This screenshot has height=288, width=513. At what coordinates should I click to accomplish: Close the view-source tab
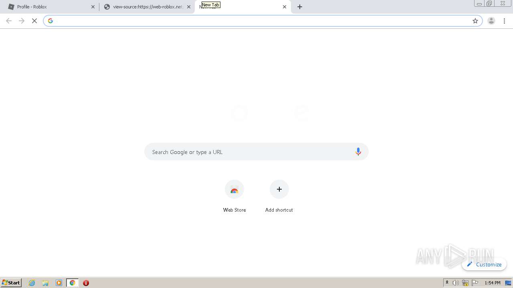click(189, 7)
